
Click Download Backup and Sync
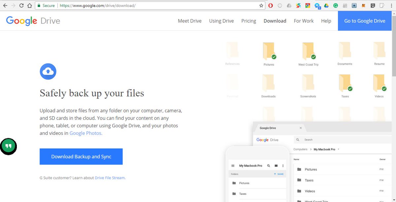81,157
